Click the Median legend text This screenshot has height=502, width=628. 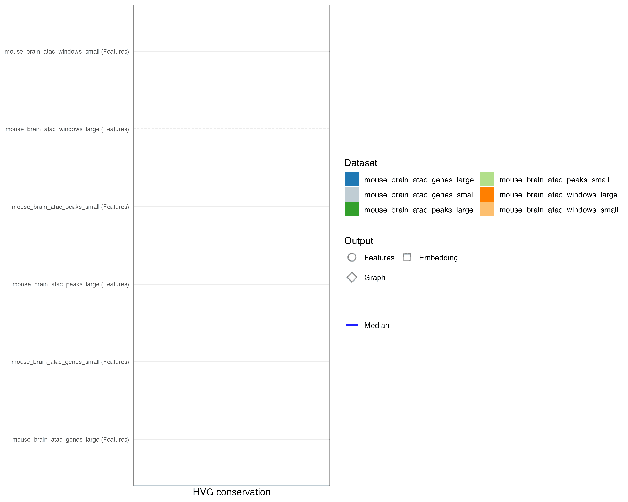[376, 325]
